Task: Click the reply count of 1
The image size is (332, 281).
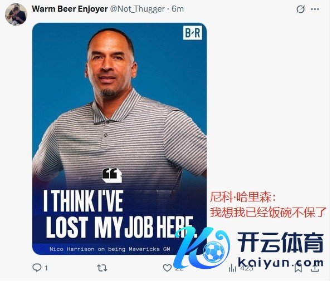Action: [46, 268]
